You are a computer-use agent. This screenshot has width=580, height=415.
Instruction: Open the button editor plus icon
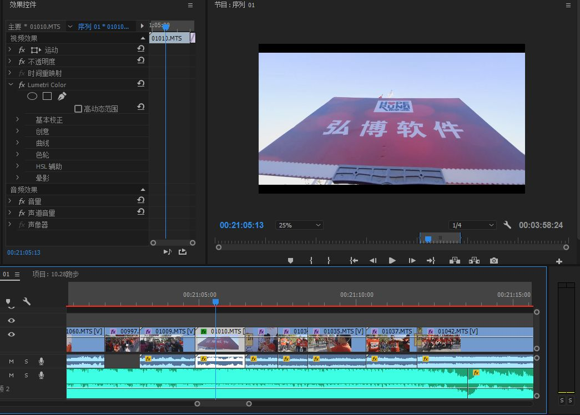[559, 261]
